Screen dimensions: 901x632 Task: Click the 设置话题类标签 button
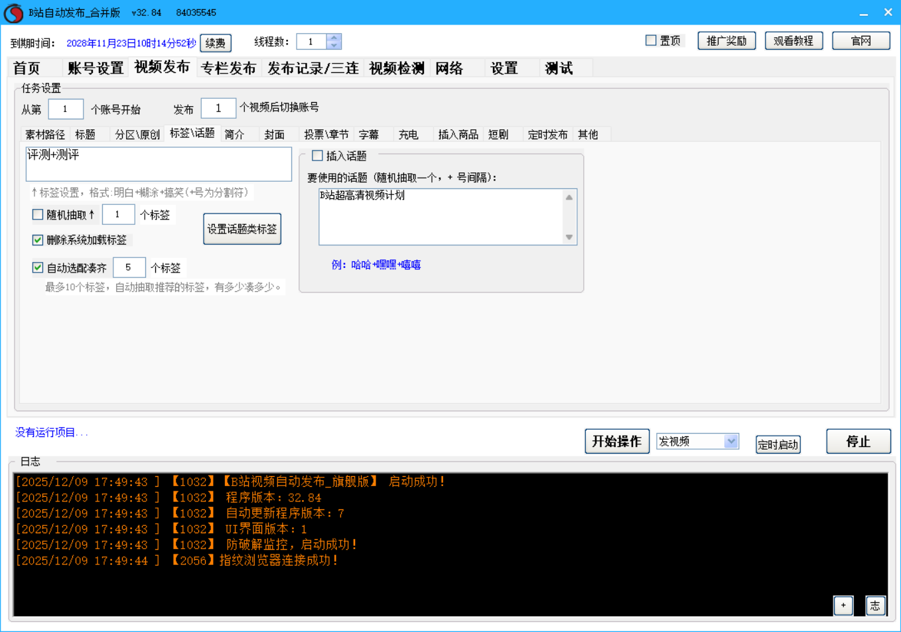242,229
